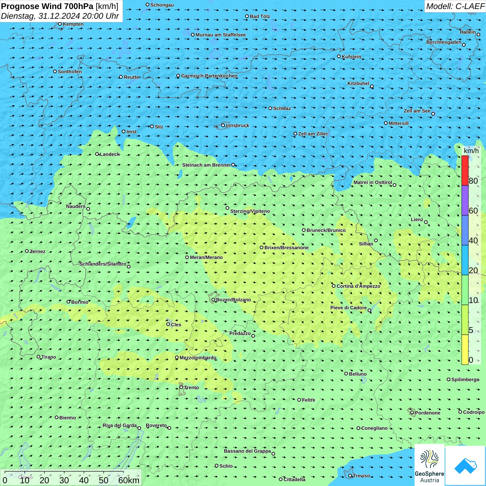Click the Zell am See marker
The image size is (486, 486).
[433, 114]
